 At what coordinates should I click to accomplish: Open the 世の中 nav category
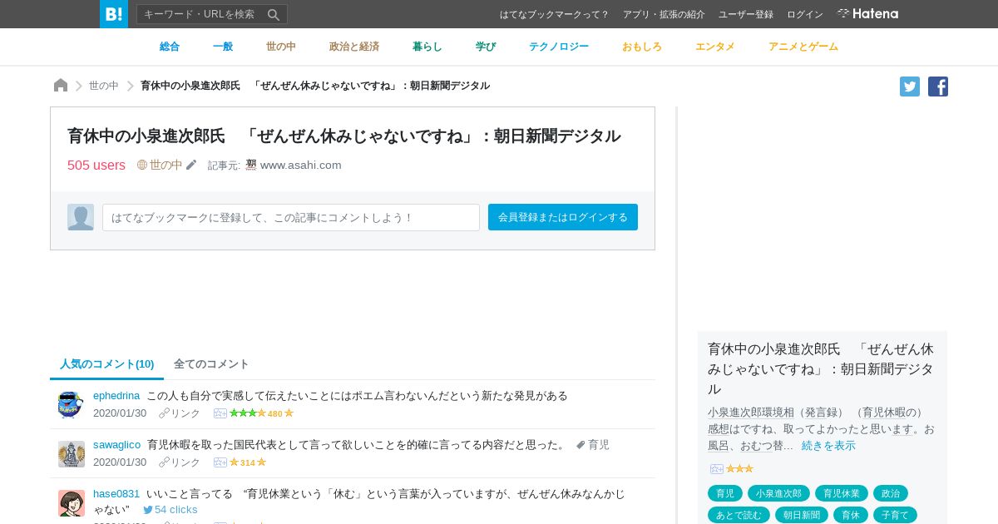coord(281,47)
